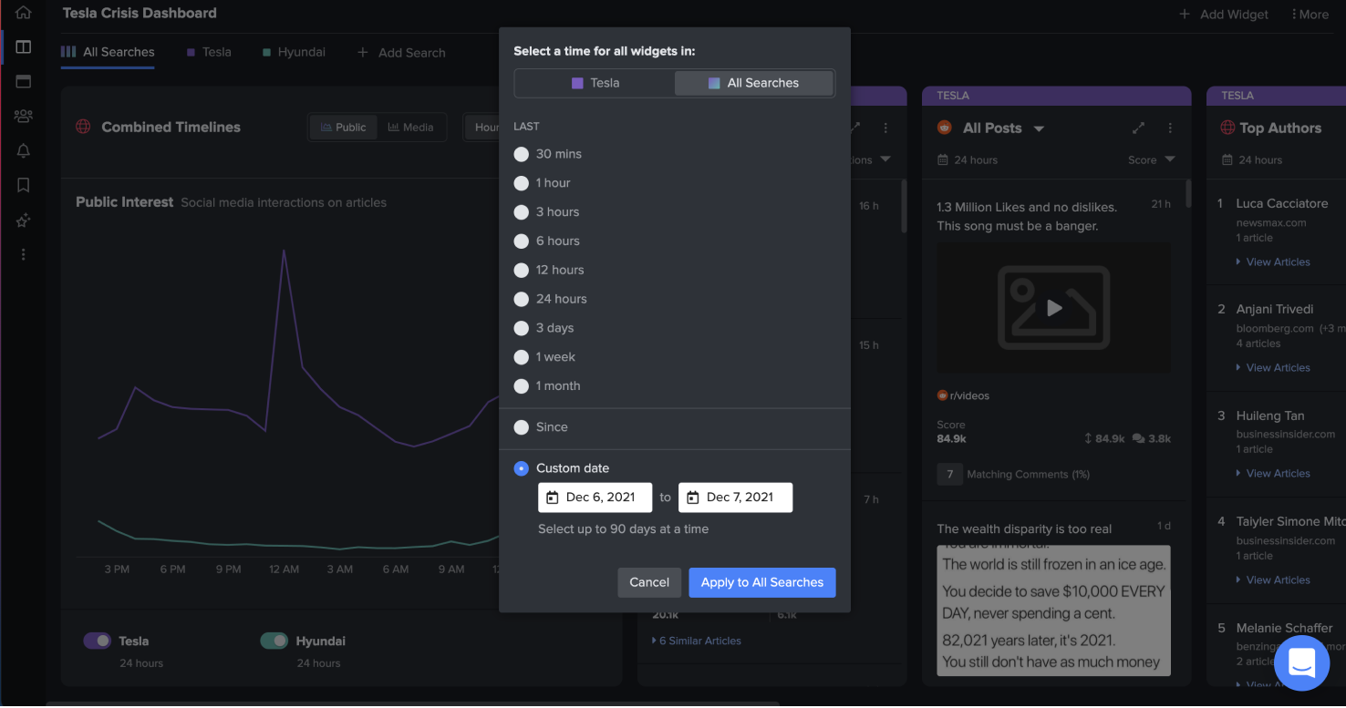Select the 12 hours radio option
1346x708 pixels.
coord(522,271)
